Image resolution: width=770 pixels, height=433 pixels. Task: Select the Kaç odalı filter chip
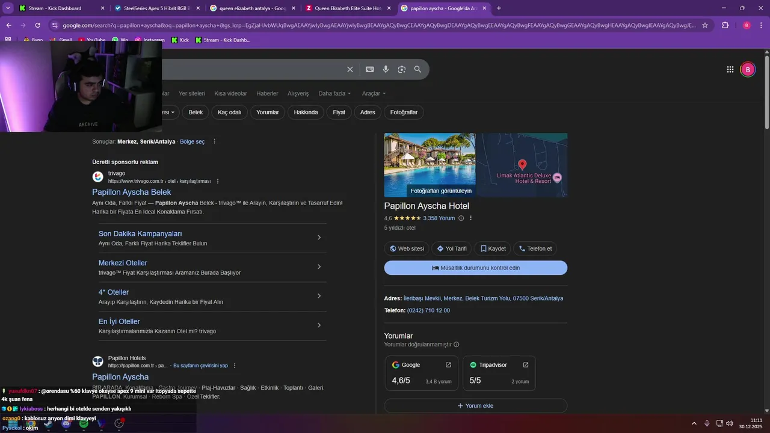(229, 112)
